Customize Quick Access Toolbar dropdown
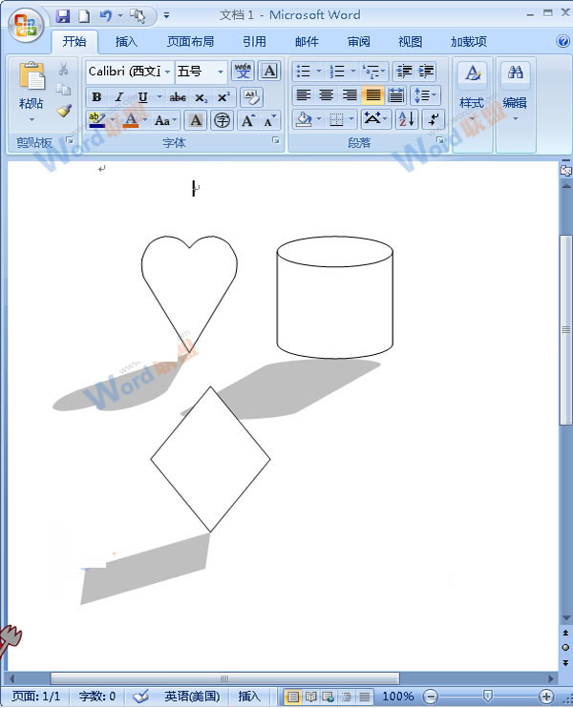Screen dimensions: 573x708 [166, 16]
